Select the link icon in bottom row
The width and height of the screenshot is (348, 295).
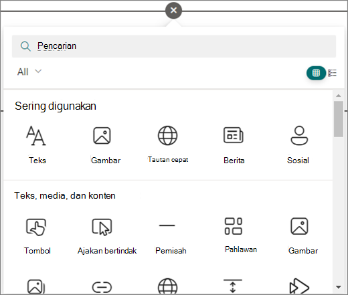102,287
